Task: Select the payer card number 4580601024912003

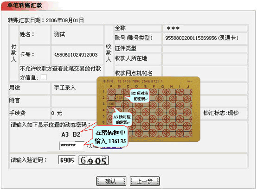Action: coord(76,55)
